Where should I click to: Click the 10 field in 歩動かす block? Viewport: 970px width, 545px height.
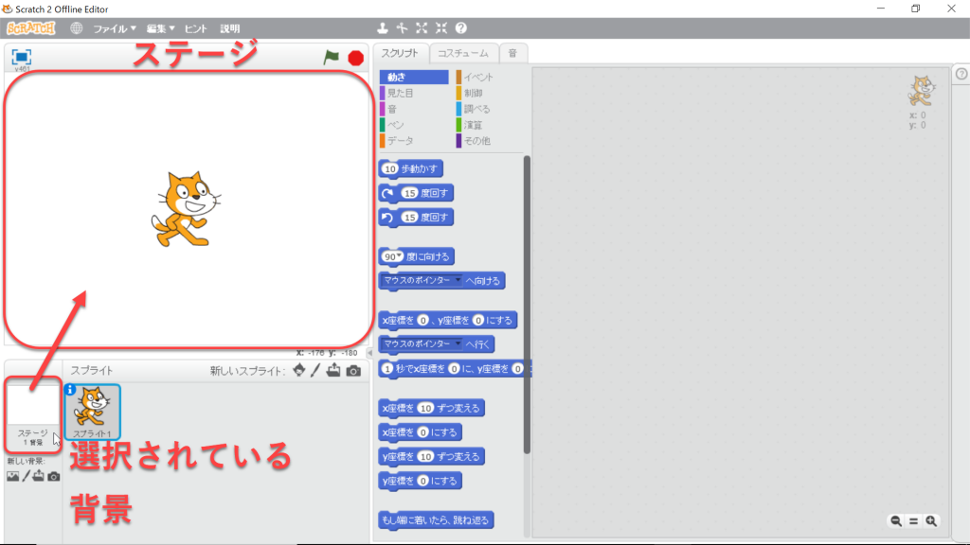pos(389,168)
